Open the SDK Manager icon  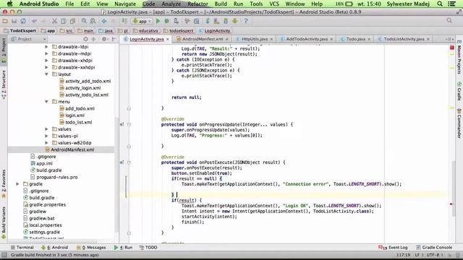226,21
